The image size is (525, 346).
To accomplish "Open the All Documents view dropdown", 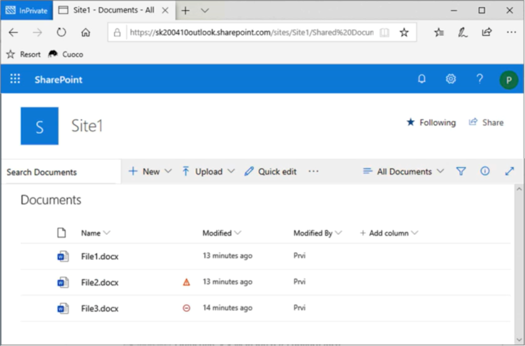I will click(403, 172).
